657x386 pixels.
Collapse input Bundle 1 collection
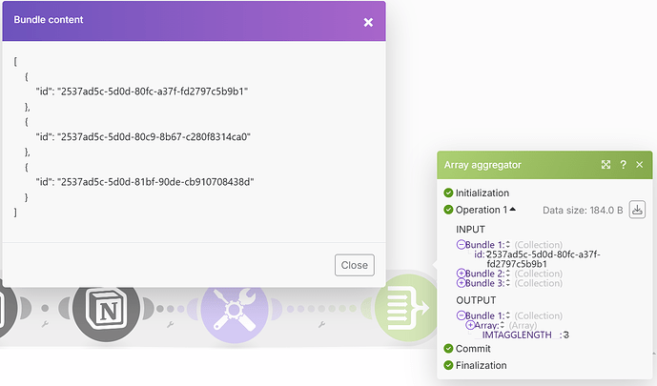[x=461, y=244]
